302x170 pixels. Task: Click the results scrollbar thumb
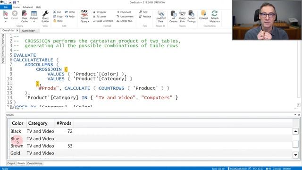295,144
